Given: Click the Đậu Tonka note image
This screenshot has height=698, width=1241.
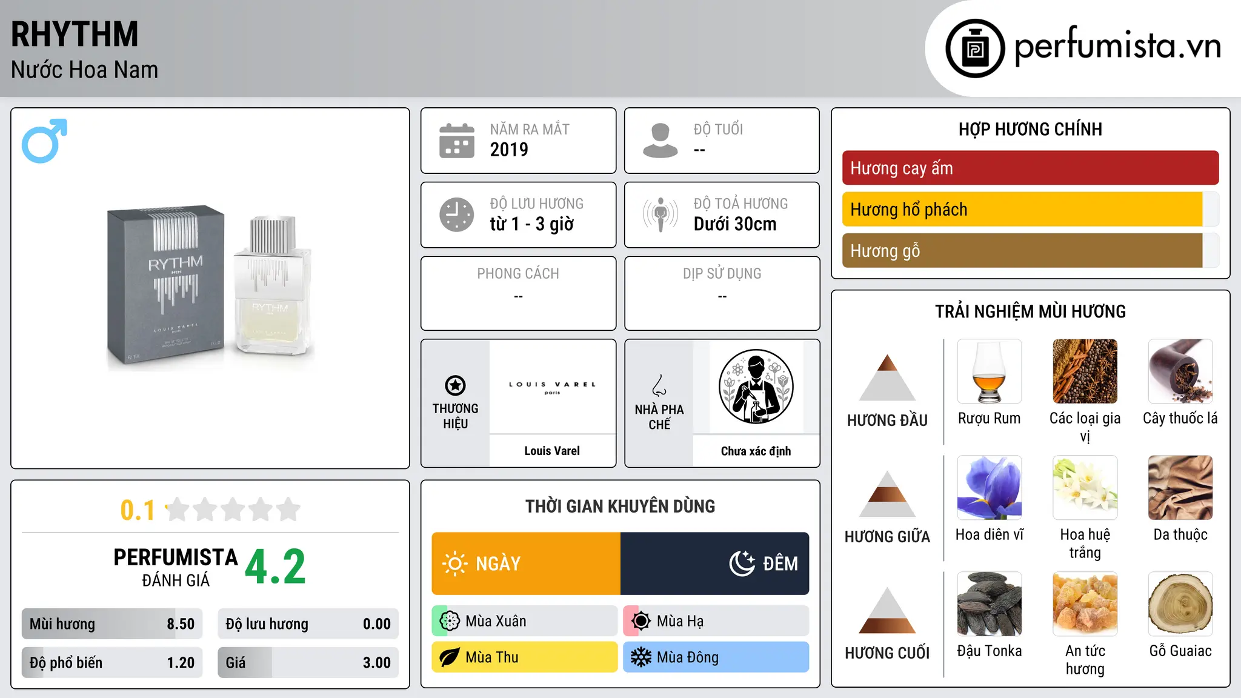Looking at the screenshot, I should point(990,604).
